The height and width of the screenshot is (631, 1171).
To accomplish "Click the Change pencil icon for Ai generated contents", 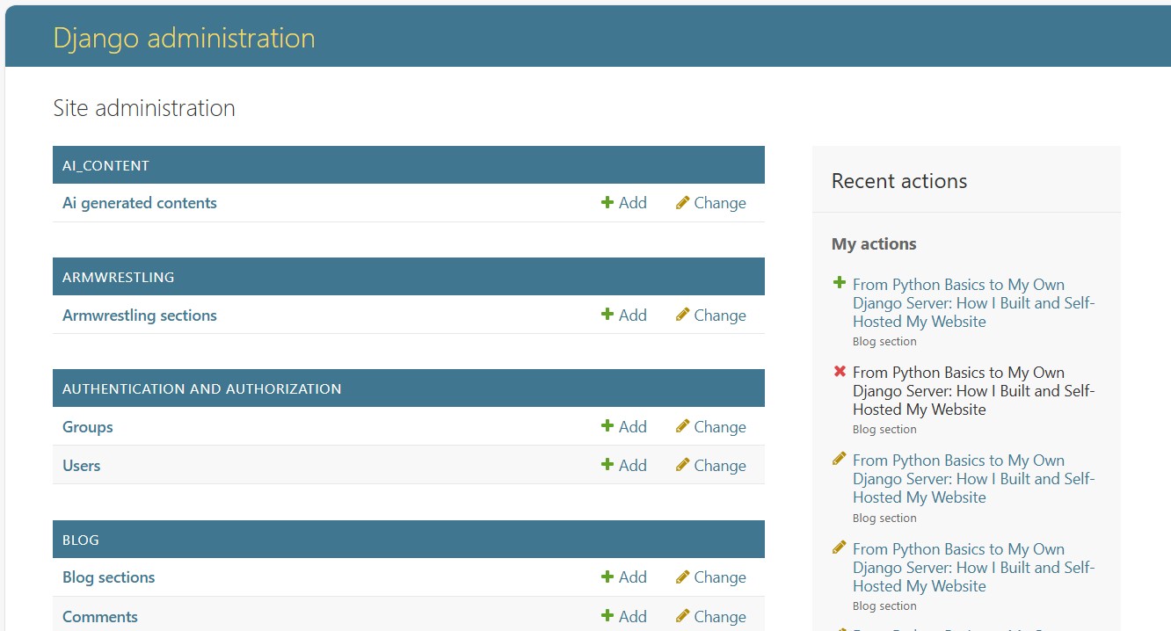I will pos(683,202).
